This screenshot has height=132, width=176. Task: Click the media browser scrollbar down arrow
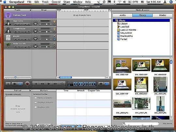pyautogui.click(x=171, y=118)
